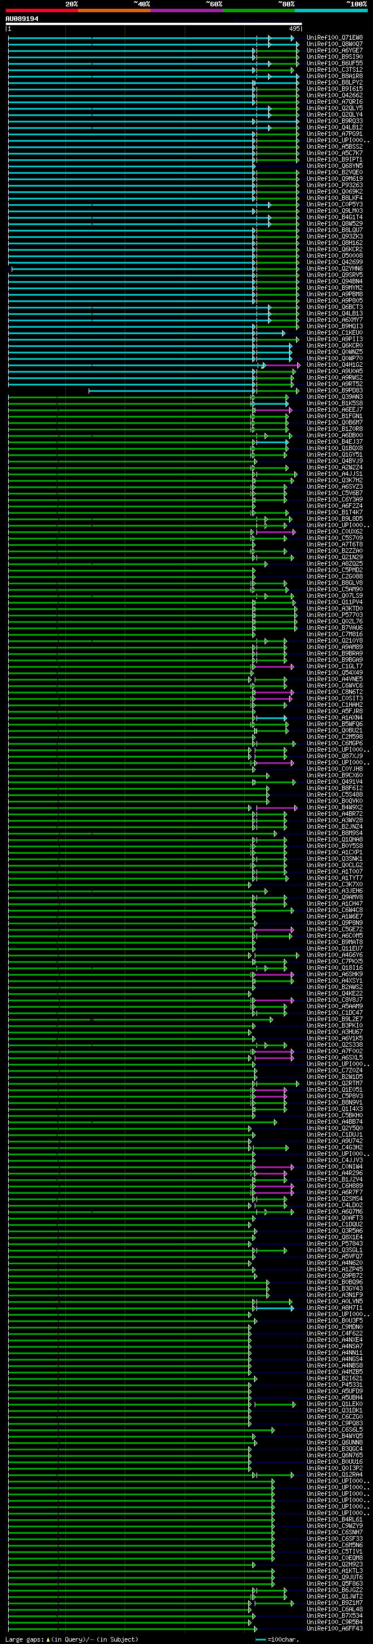Select the UniRef100_C1KEU0 label
This screenshot has width=373, height=1644.
[x=334, y=332]
